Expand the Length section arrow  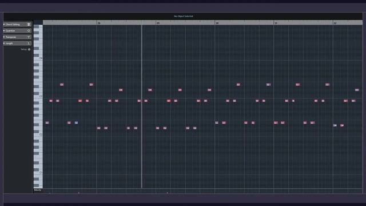click(4, 43)
